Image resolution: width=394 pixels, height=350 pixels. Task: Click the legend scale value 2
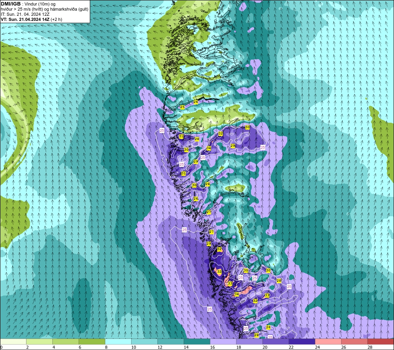pyautogui.click(x=27, y=347)
